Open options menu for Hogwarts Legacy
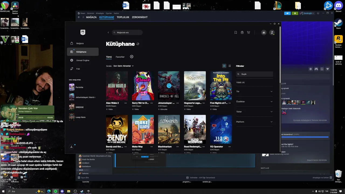The width and height of the screenshot is (345, 194). pyautogui.click(x=203, y=103)
